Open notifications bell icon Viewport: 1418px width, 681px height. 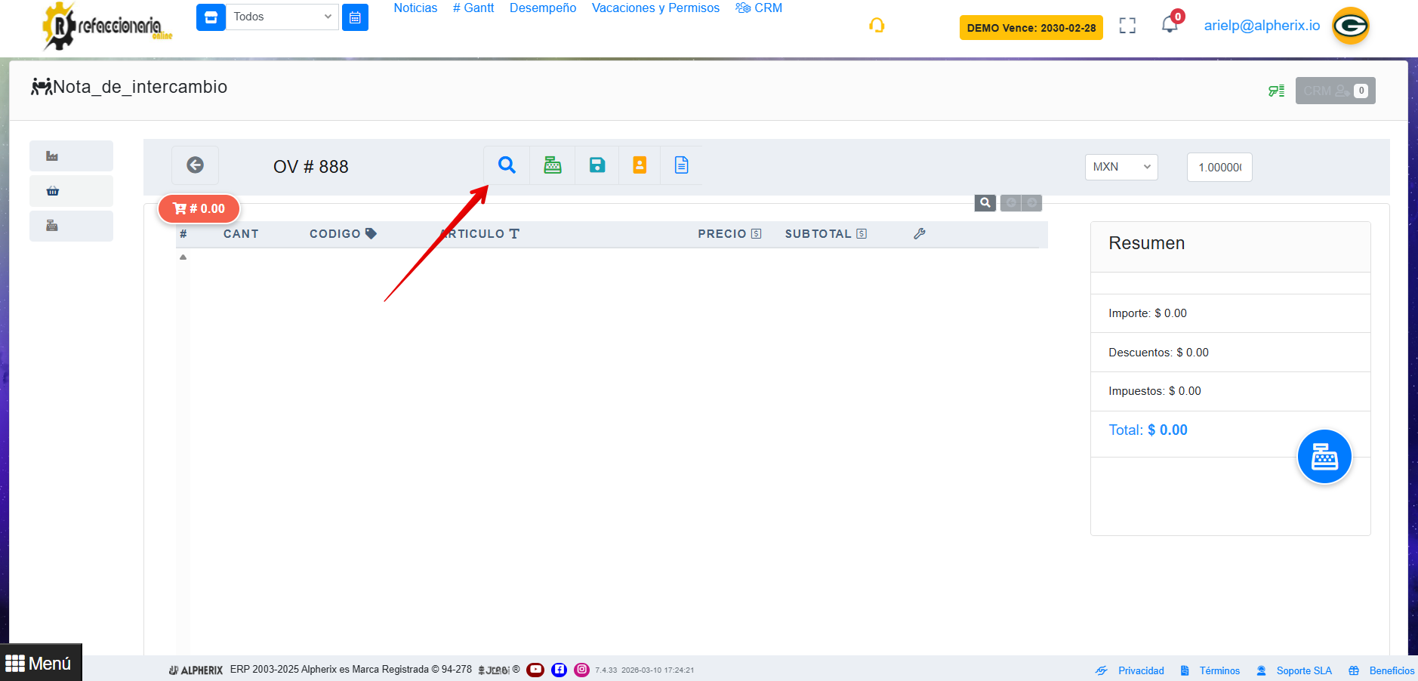[x=1169, y=25]
